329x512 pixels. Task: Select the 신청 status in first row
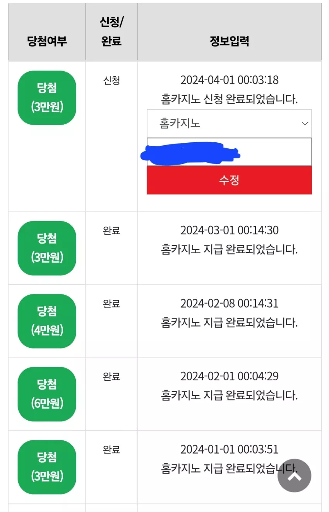(111, 81)
